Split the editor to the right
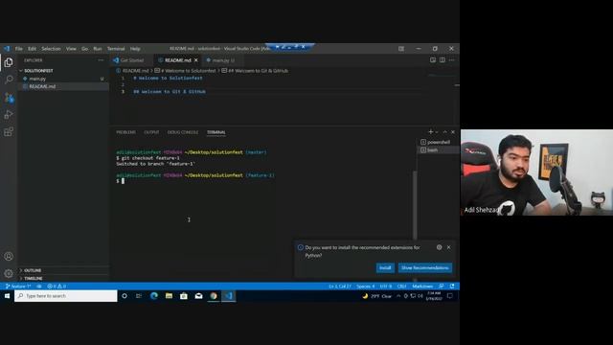 click(443, 59)
